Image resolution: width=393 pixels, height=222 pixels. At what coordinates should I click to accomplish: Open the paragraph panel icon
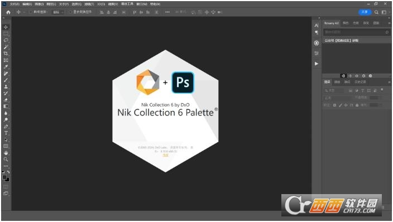[317, 32]
